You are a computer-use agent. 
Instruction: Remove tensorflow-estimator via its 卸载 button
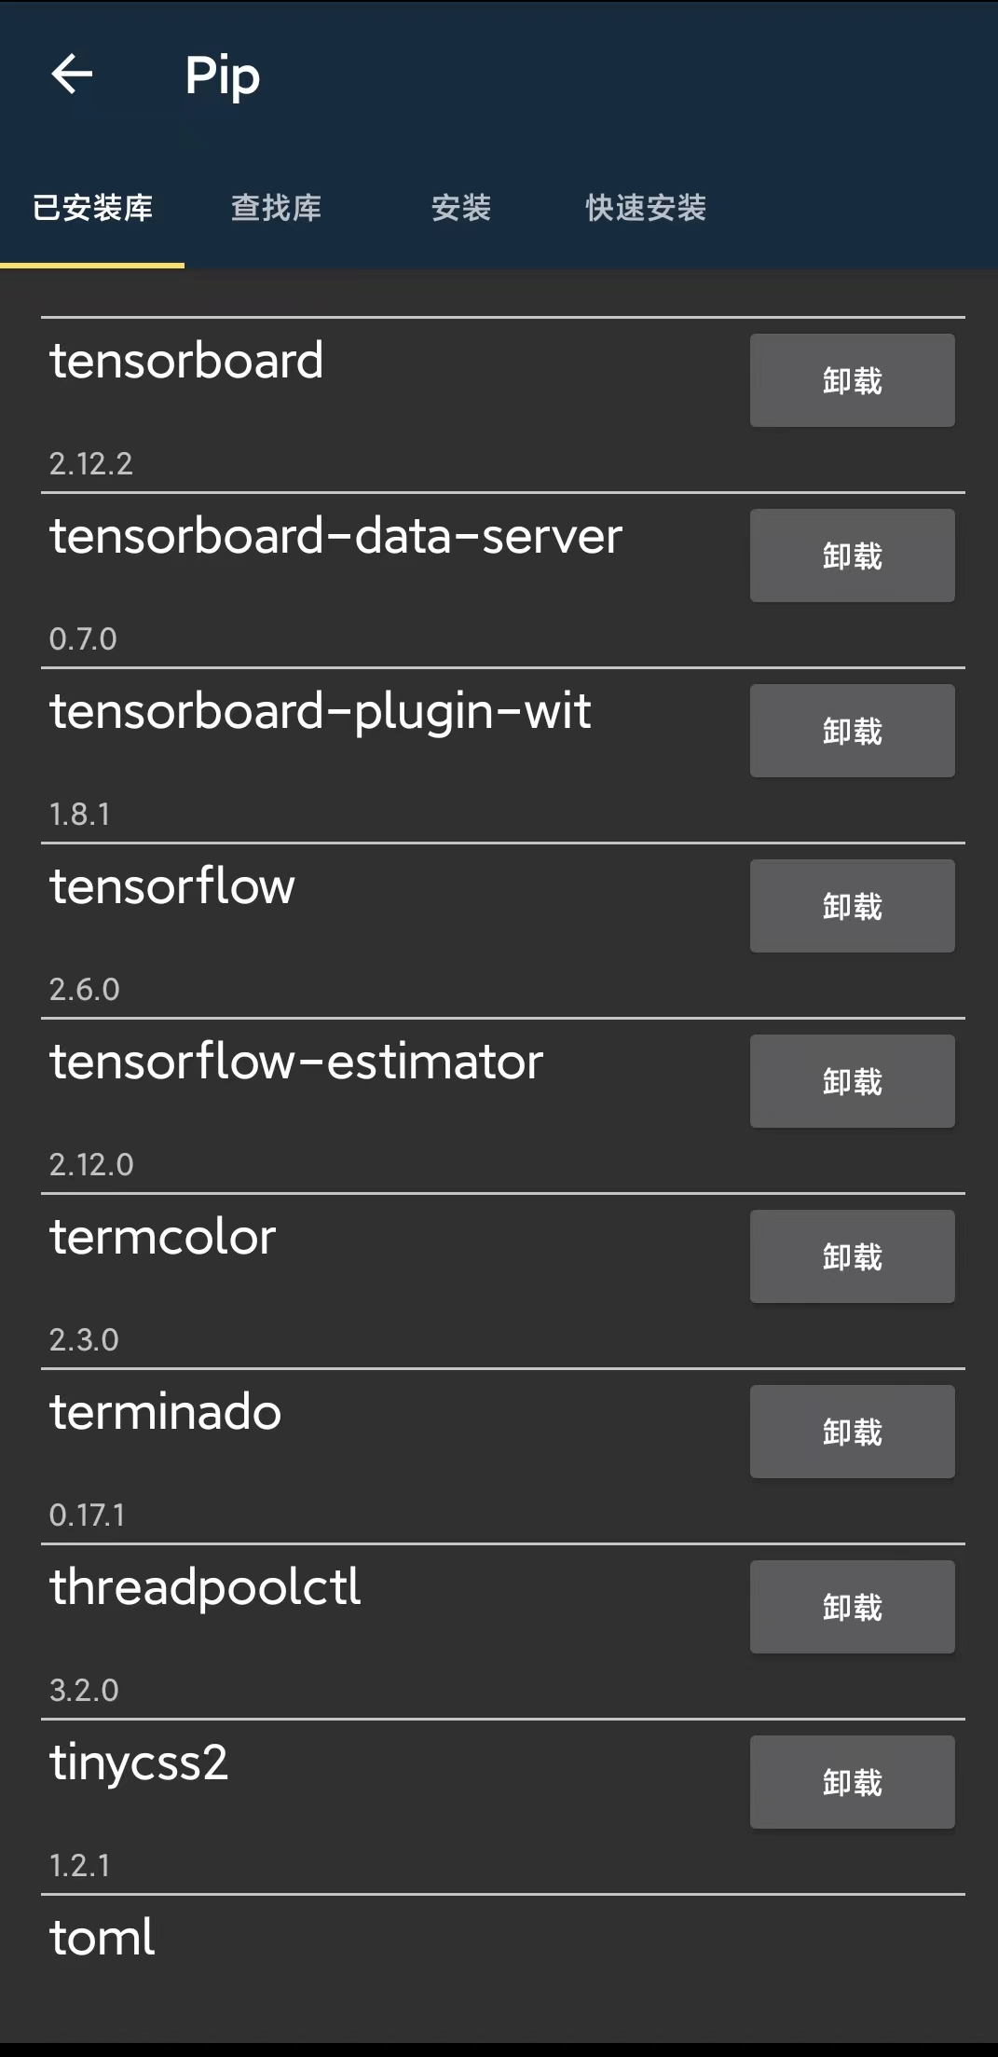coord(851,1081)
